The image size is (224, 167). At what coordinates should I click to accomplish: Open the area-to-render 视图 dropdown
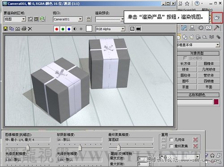click(x=15, y=19)
